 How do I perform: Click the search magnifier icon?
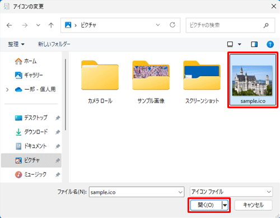click(x=266, y=25)
